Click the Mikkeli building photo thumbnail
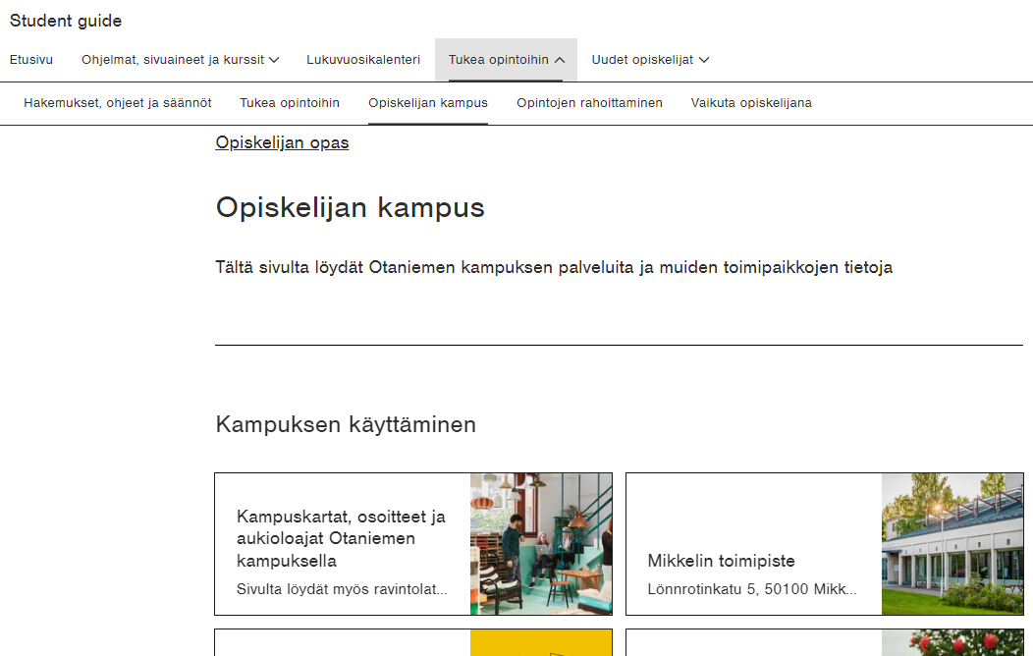 pyautogui.click(x=951, y=544)
